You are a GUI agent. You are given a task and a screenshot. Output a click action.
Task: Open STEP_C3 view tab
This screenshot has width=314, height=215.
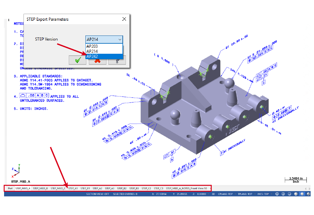click(158, 188)
